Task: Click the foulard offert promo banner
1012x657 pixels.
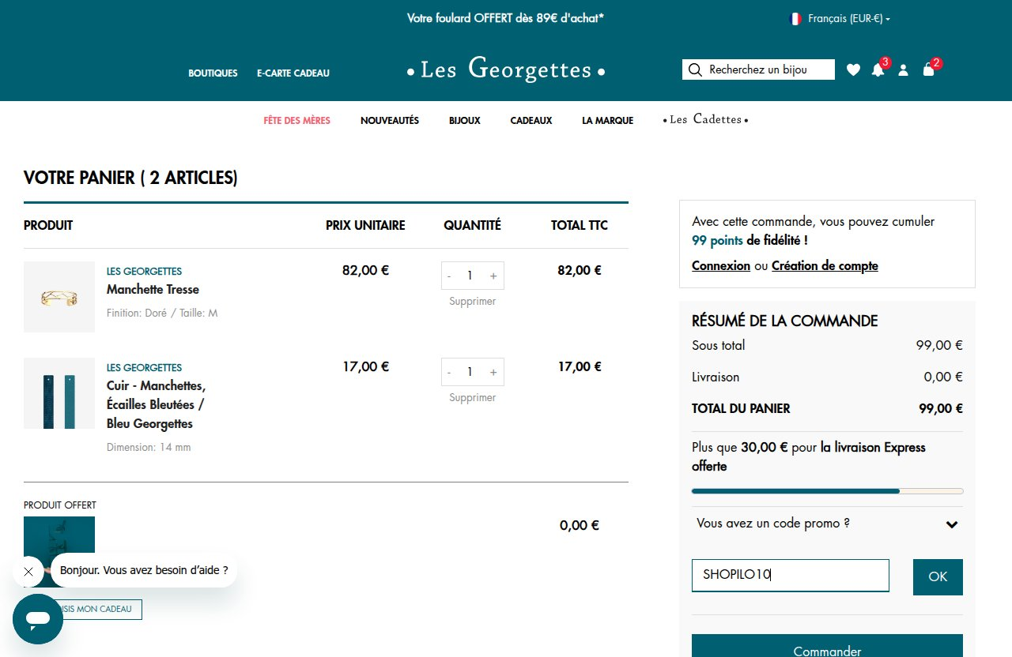Action: (505, 17)
